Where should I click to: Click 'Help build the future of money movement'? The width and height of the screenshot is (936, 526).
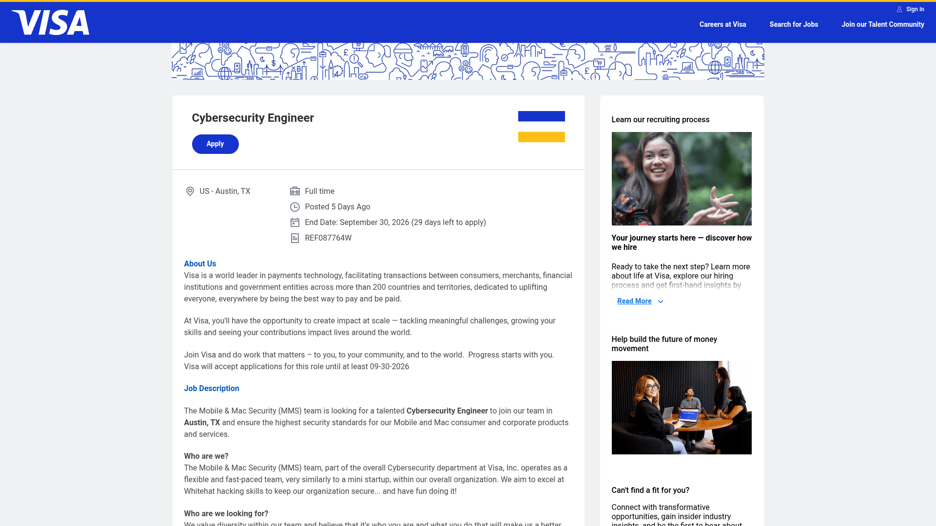pos(664,344)
